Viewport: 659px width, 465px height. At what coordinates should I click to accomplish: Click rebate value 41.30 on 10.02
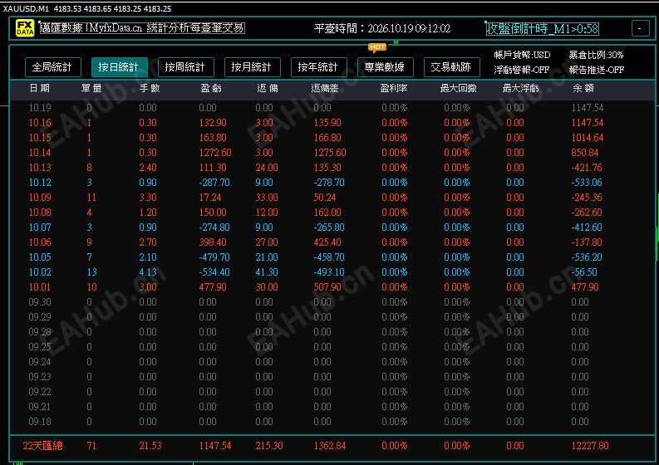coord(267,272)
